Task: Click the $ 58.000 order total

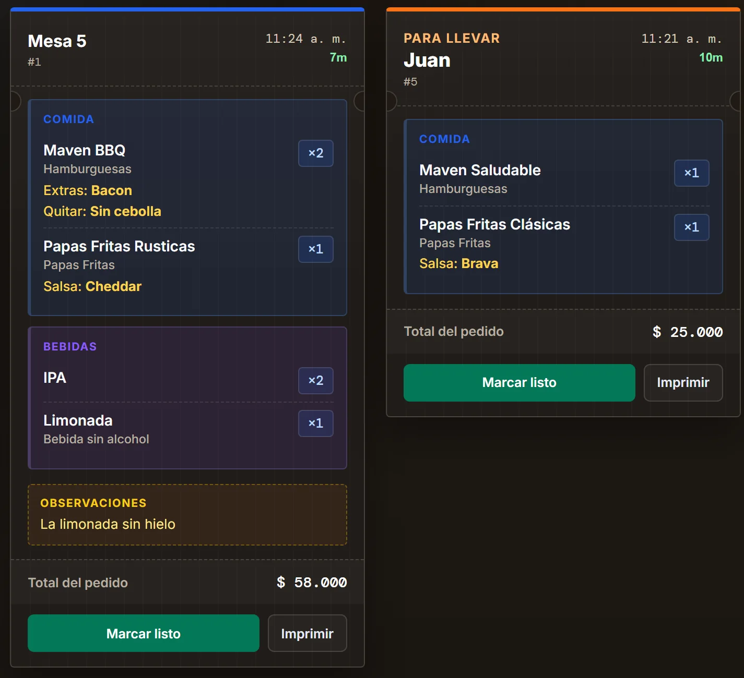Action: [x=312, y=583]
